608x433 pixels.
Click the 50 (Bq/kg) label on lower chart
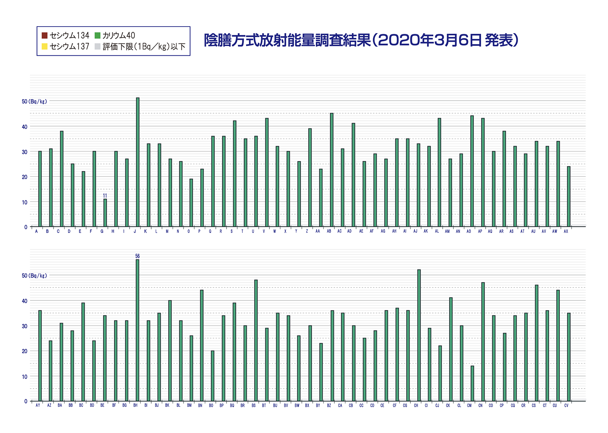[x=35, y=276]
